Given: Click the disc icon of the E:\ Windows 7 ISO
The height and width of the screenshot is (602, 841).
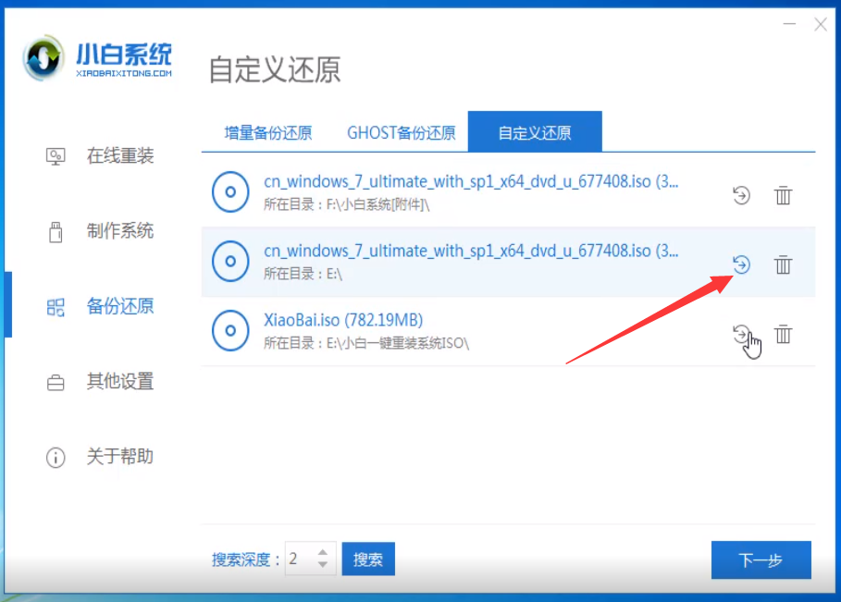Looking at the screenshot, I should pos(230,261).
